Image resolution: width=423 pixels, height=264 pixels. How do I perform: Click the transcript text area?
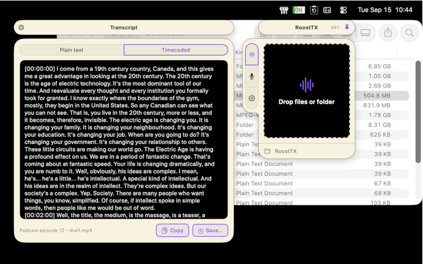[124, 140]
